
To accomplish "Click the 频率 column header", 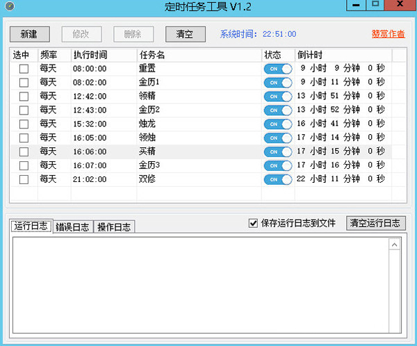I will point(54,55).
